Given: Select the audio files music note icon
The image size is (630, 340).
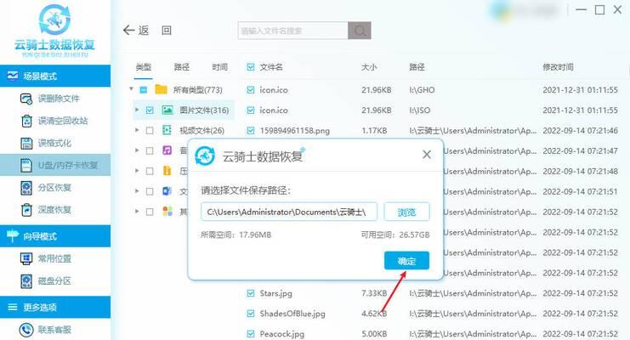Looking at the screenshot, I should 167,150.
